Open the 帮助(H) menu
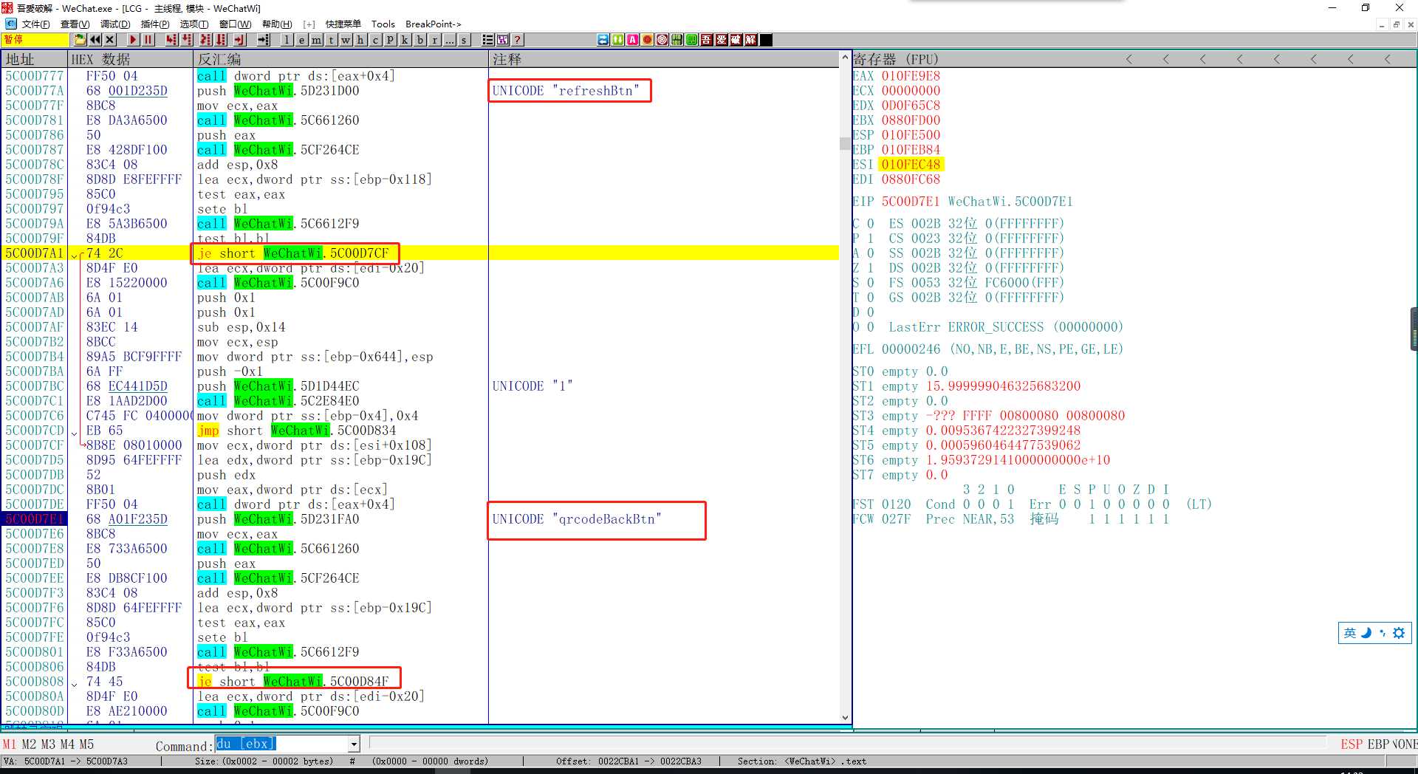This screenshot has height=774, width=1418. [277, 24]
